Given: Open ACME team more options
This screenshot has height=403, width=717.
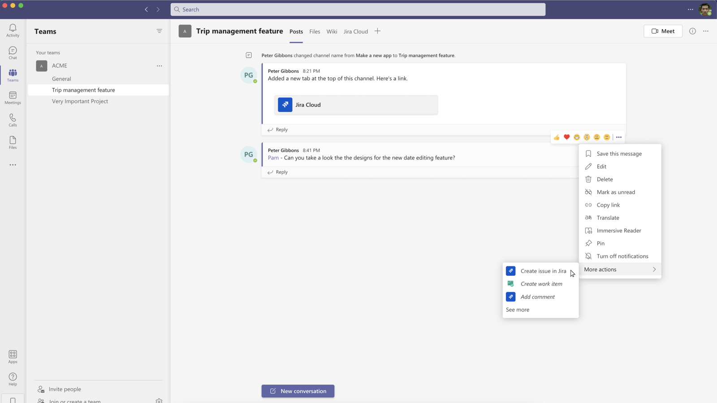Looking at the screenshot, I should (x=159, y=66).
